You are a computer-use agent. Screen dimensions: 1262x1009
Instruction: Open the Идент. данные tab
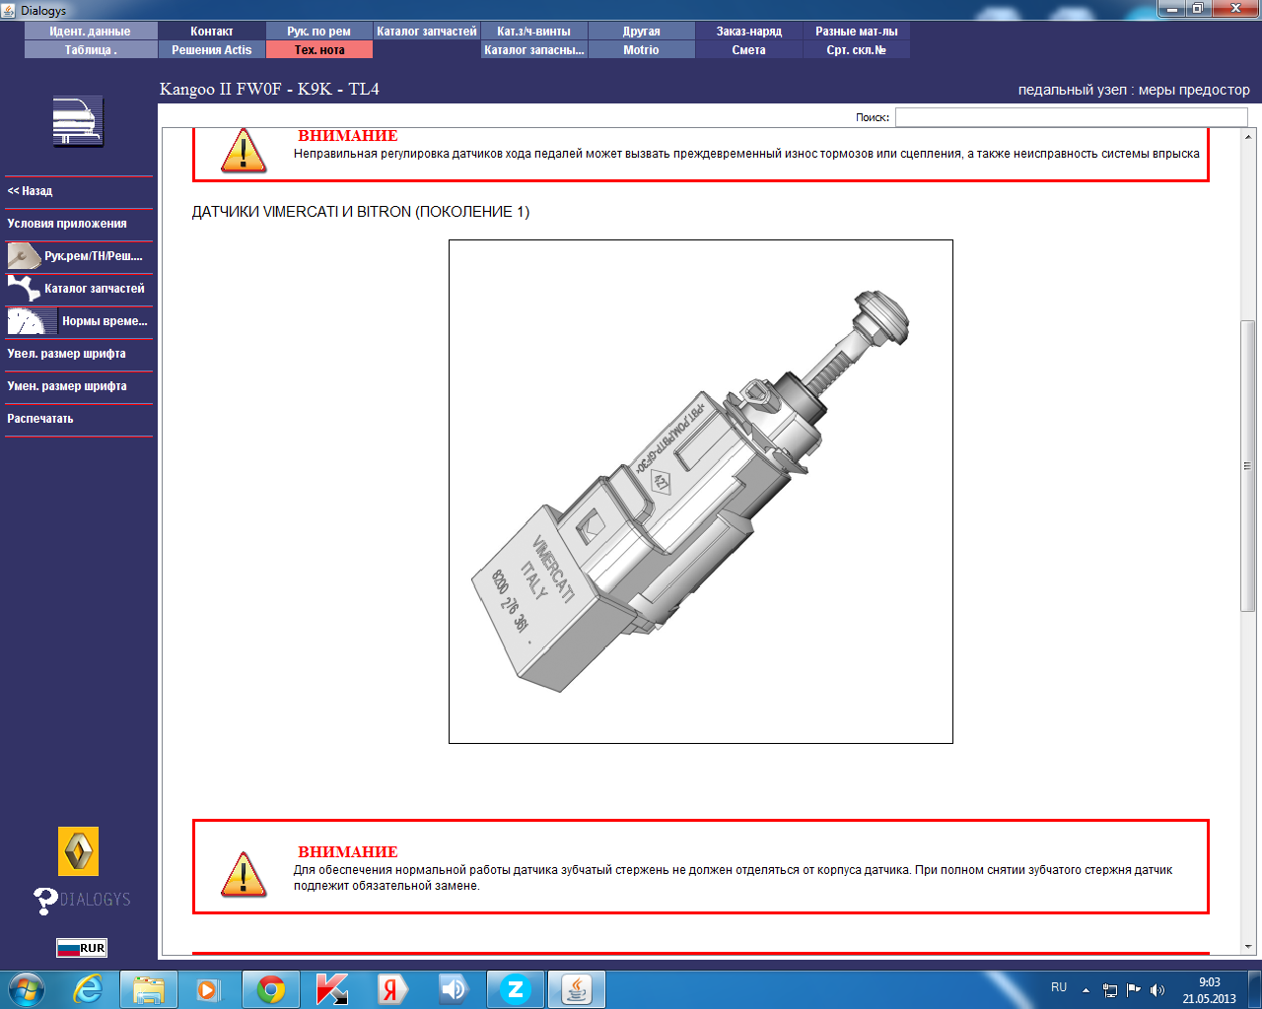91,32
